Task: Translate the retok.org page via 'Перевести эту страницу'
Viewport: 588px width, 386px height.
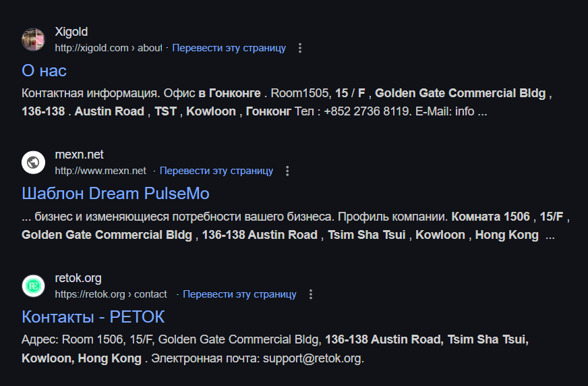Action: coord(239,294)
